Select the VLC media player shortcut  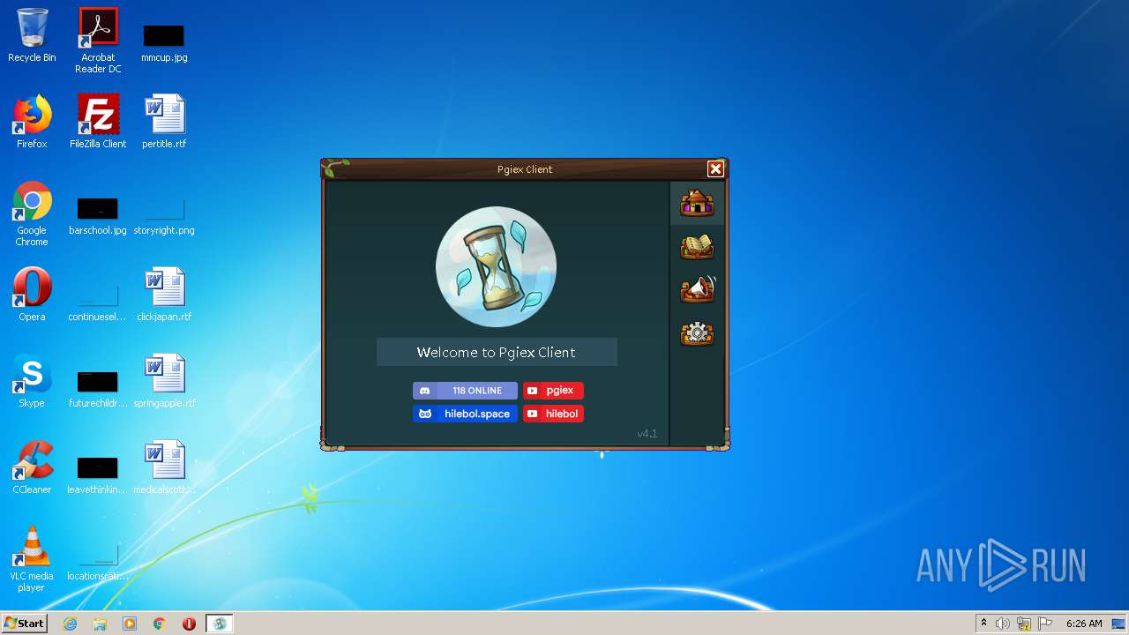point(32,559)
